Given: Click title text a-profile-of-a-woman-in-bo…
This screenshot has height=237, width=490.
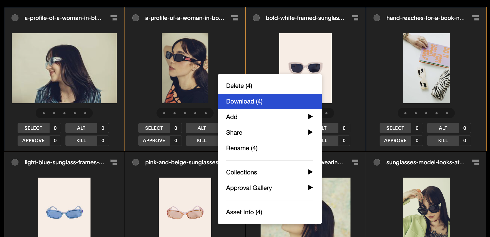Looking at the screenshot, I should click(184, 18).
